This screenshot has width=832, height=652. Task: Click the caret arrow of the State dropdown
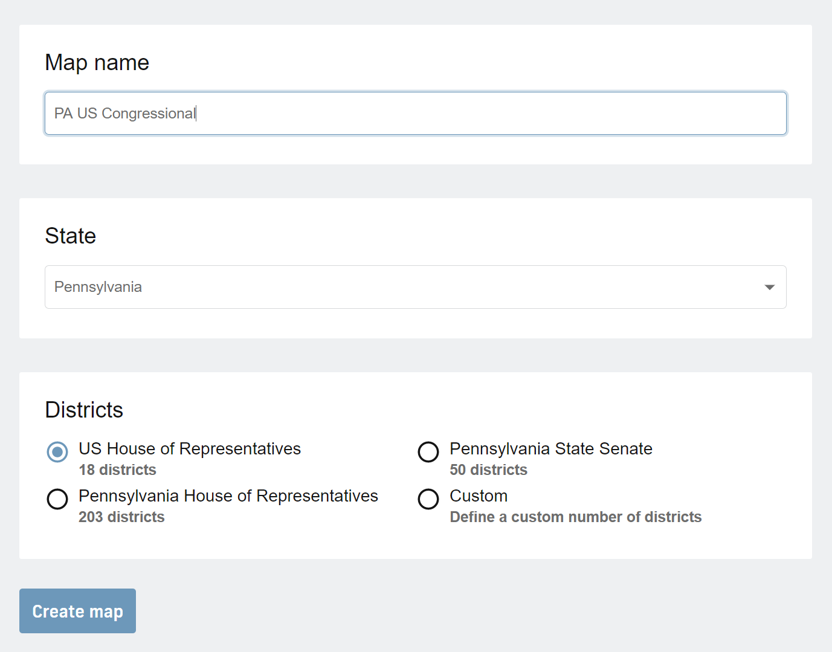click(x=769, y=287)
